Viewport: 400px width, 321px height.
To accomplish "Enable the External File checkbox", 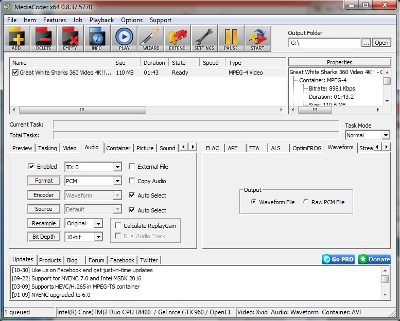I will coord(132,167).
